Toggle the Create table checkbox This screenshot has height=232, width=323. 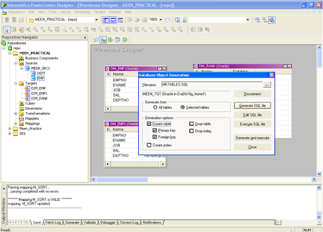(x=149, y=124)
